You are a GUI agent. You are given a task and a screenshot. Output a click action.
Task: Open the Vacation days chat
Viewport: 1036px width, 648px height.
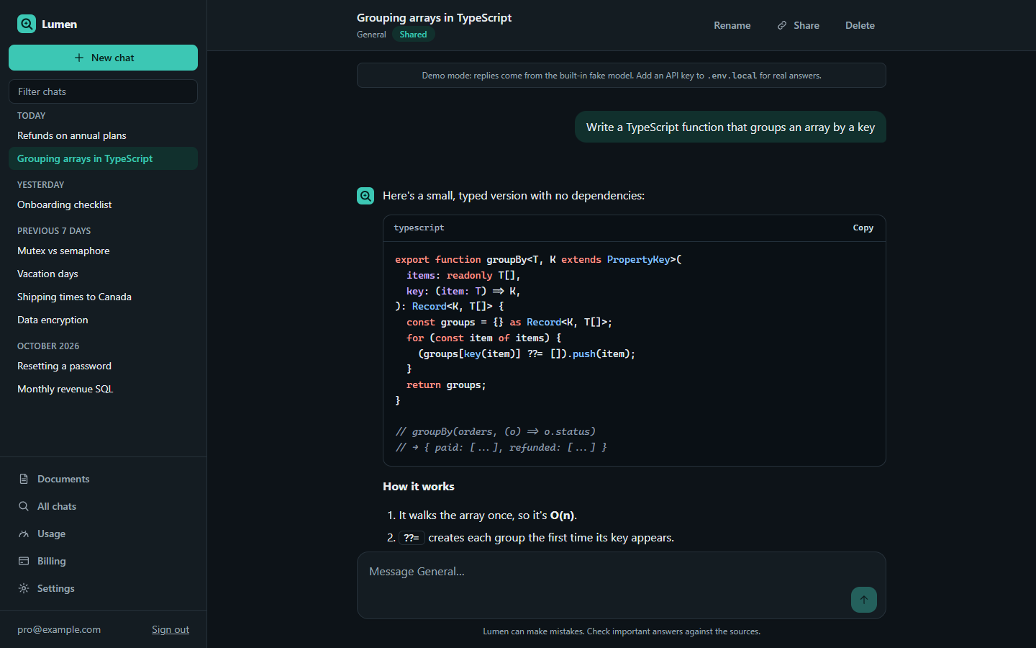(x=103, y=274)
